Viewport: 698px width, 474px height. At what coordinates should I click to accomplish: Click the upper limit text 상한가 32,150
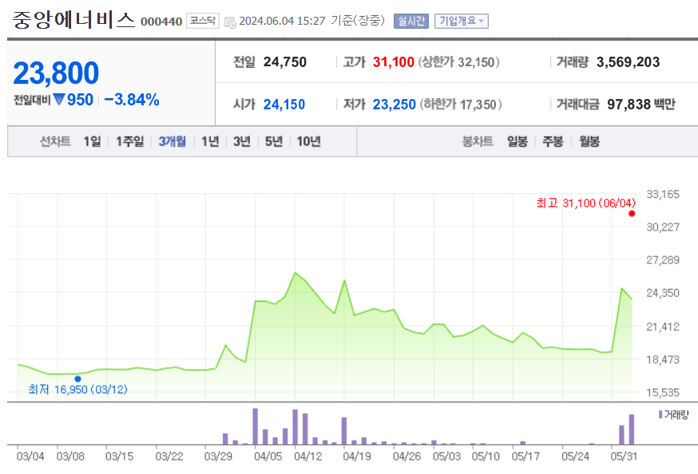point(458,61)
